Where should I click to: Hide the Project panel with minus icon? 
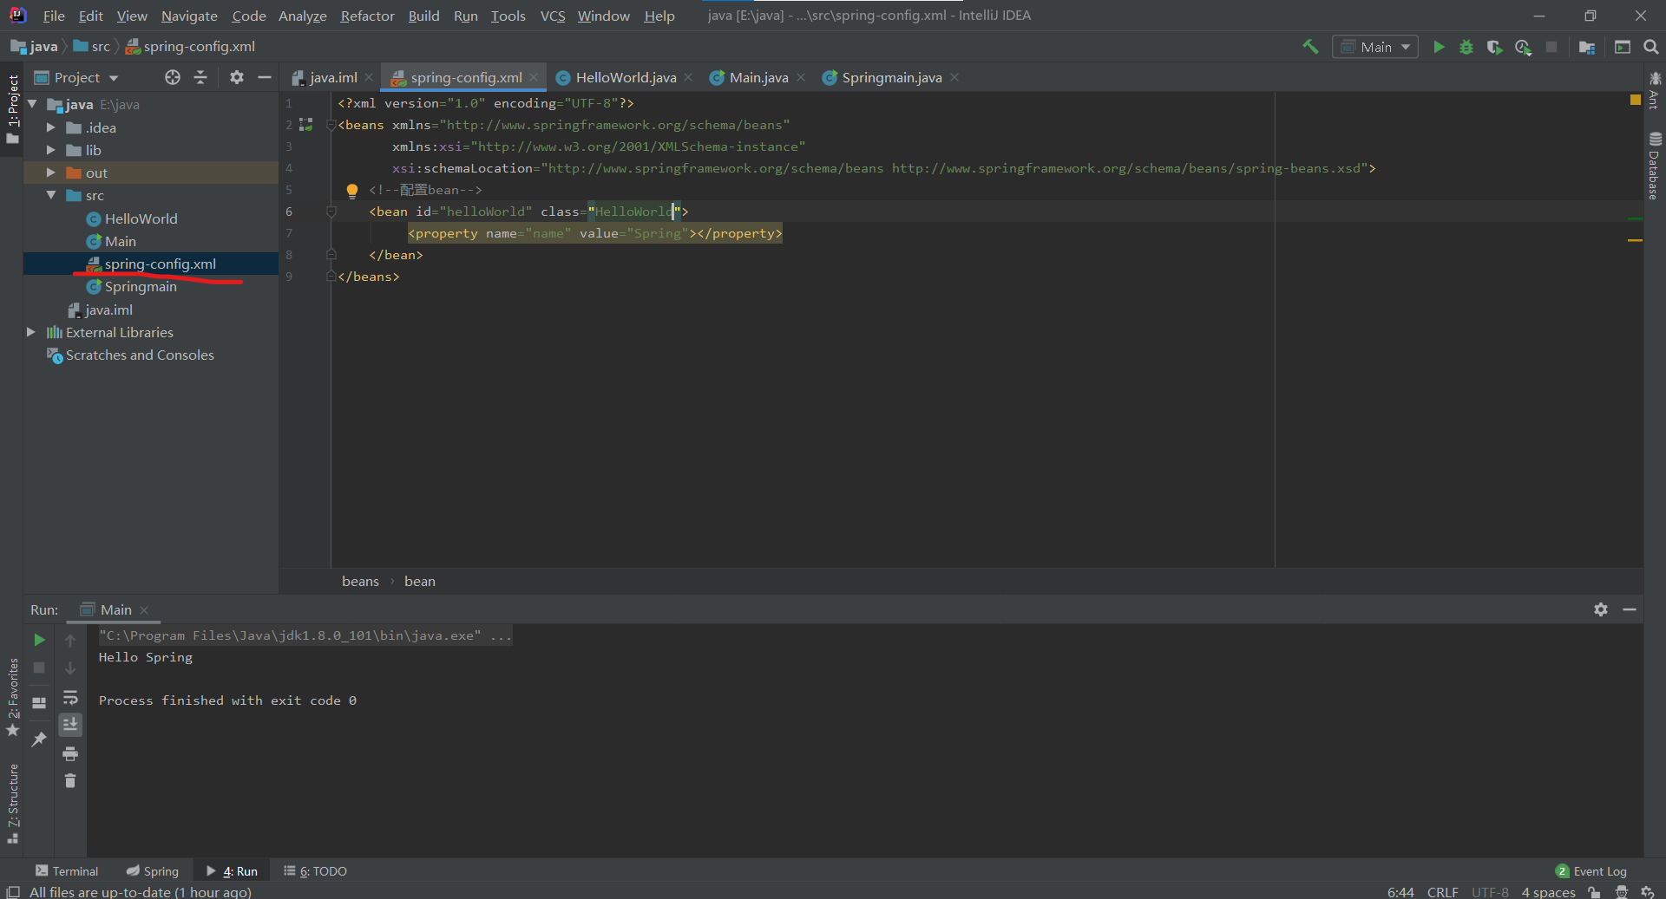(x=265, y=77)
